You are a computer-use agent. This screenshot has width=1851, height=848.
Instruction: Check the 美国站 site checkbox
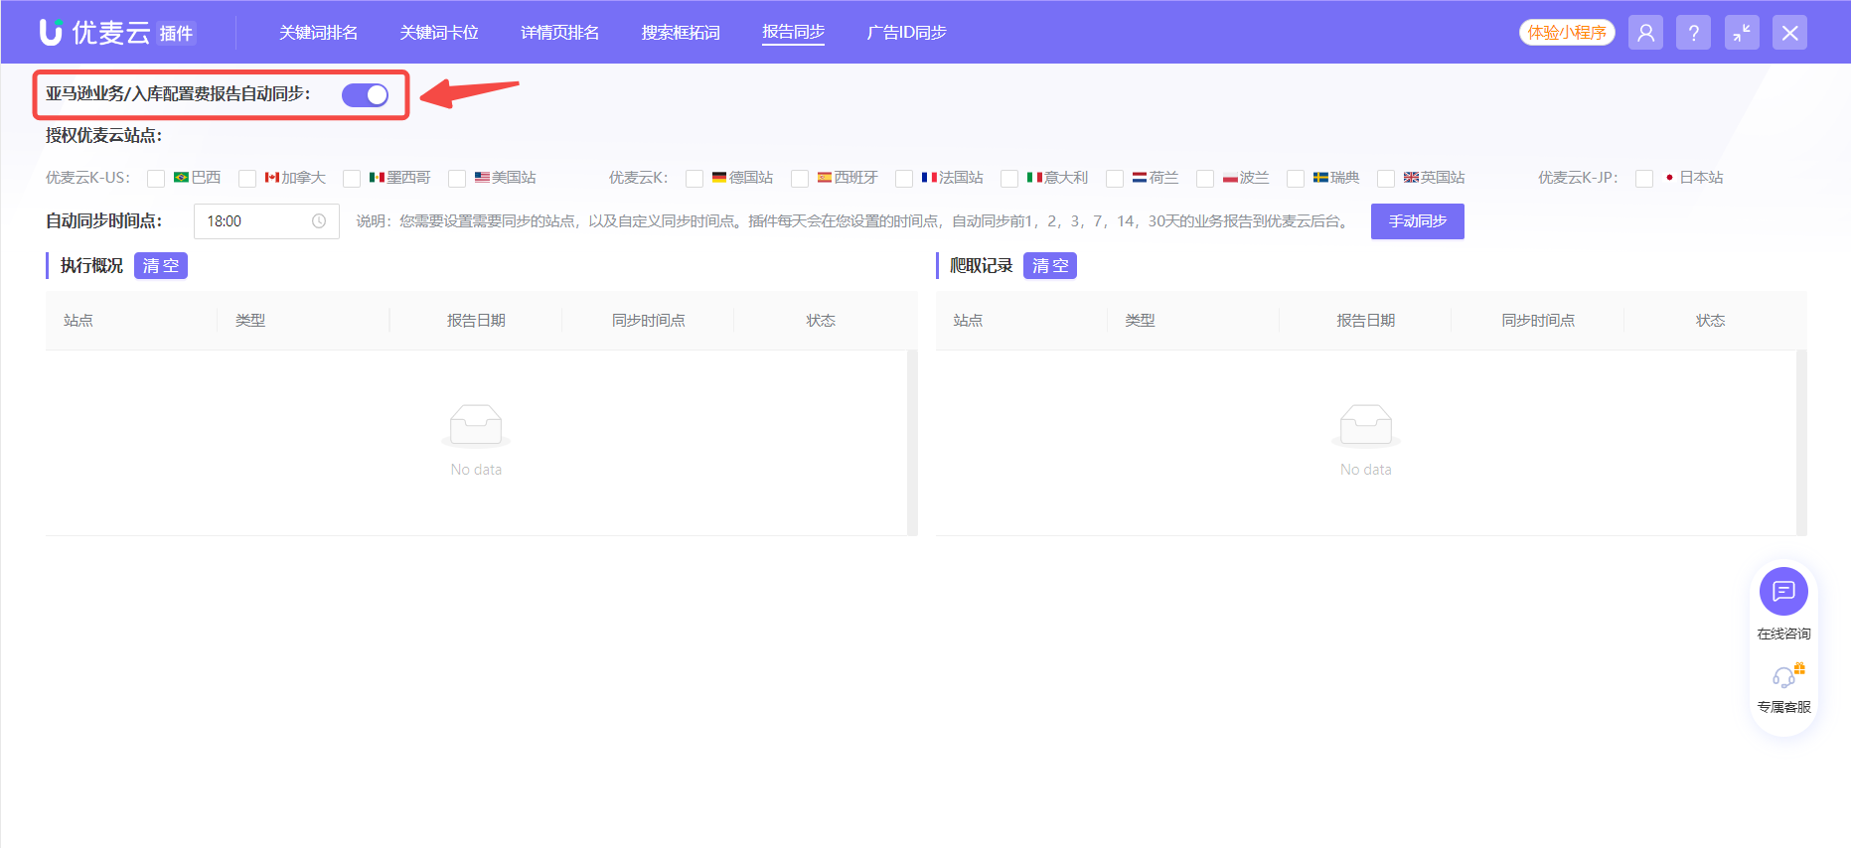pyautogui.click(x=457, y=179)
